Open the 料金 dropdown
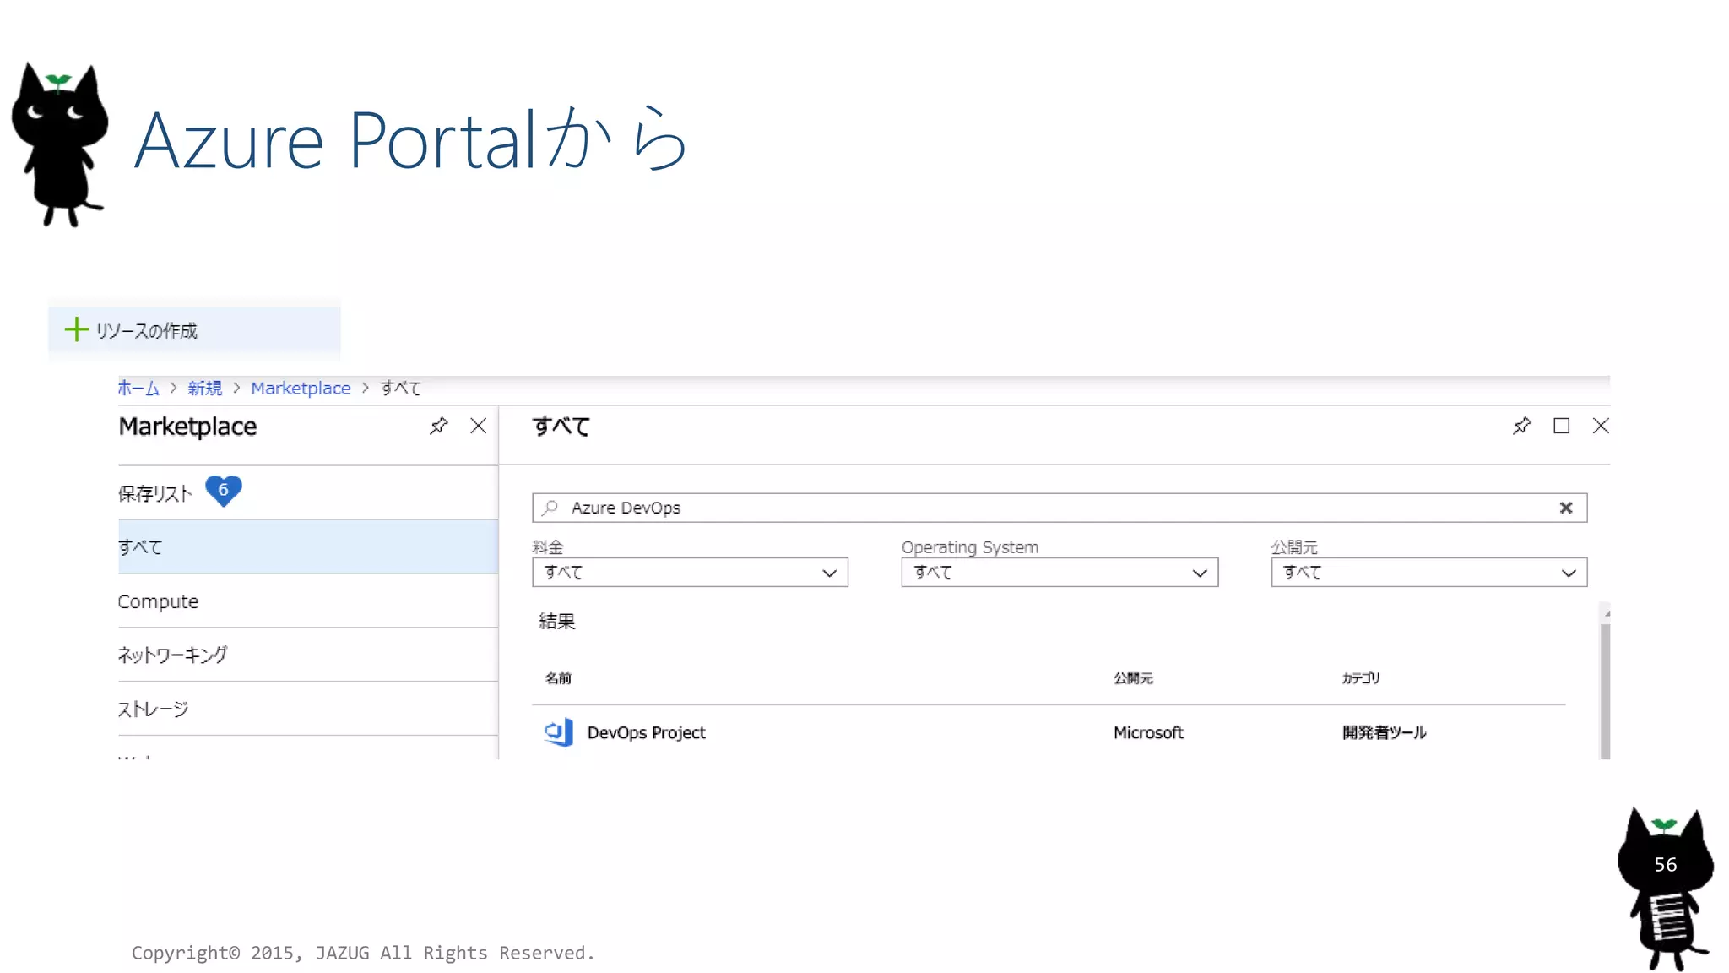This screenshot has height=973, width=1729. (690, 572)
